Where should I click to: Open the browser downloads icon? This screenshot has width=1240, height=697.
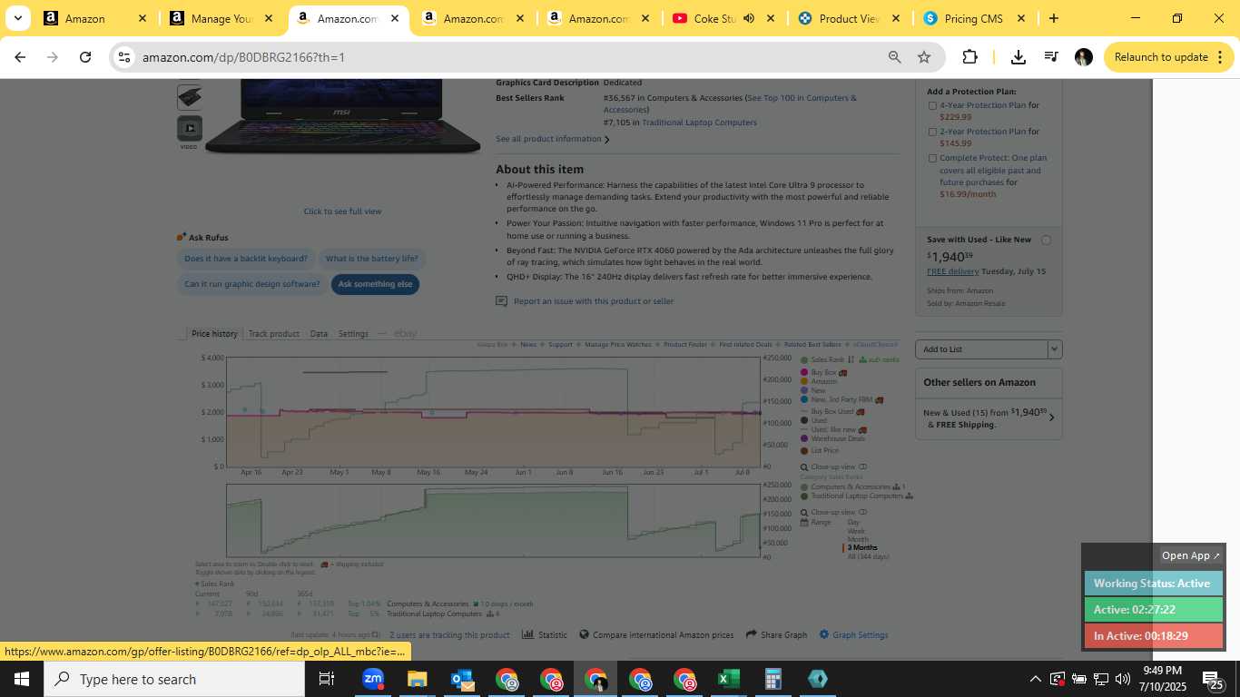(x=1019, y=57)
